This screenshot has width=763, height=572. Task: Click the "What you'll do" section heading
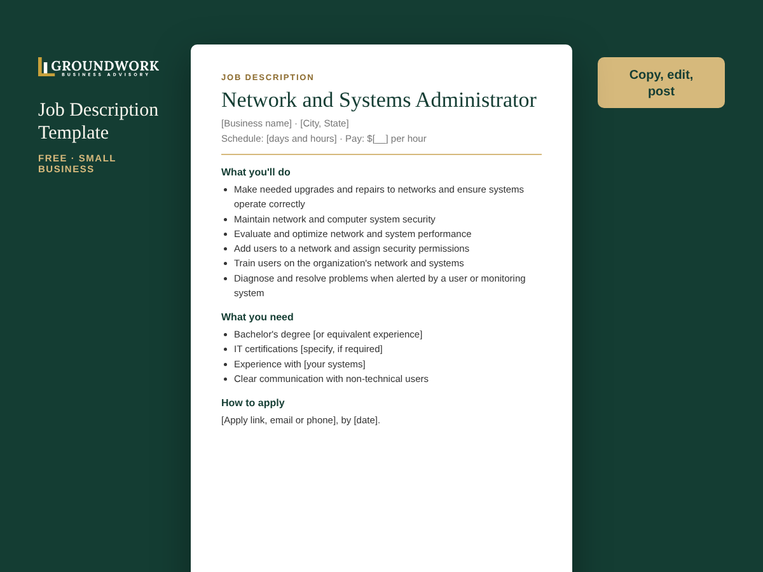[256, 172]
